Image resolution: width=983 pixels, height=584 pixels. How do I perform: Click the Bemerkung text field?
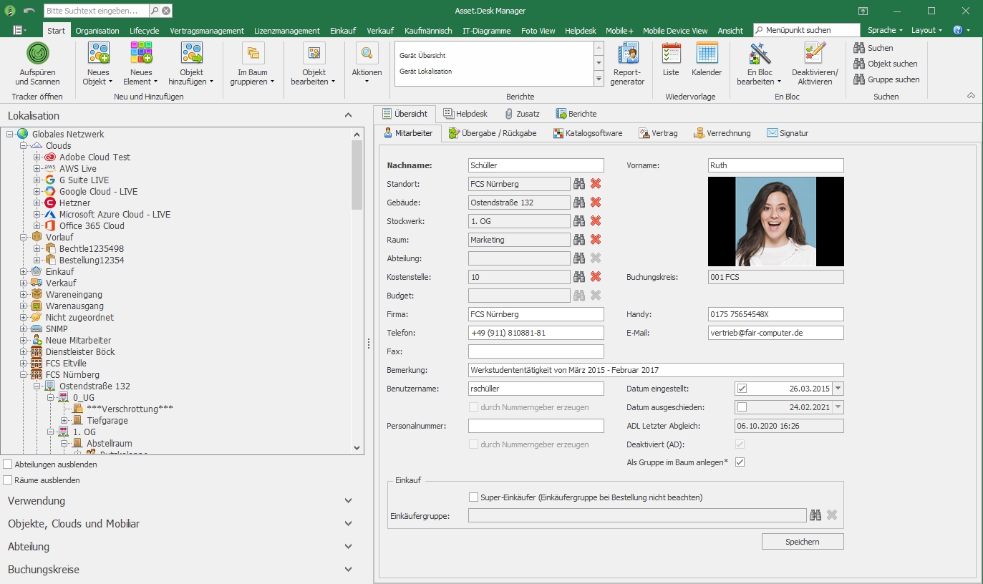click(x=655, y=370)
